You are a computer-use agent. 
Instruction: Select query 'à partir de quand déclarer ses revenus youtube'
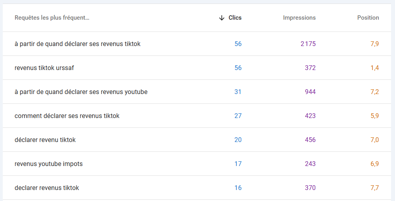coord(81,92)
